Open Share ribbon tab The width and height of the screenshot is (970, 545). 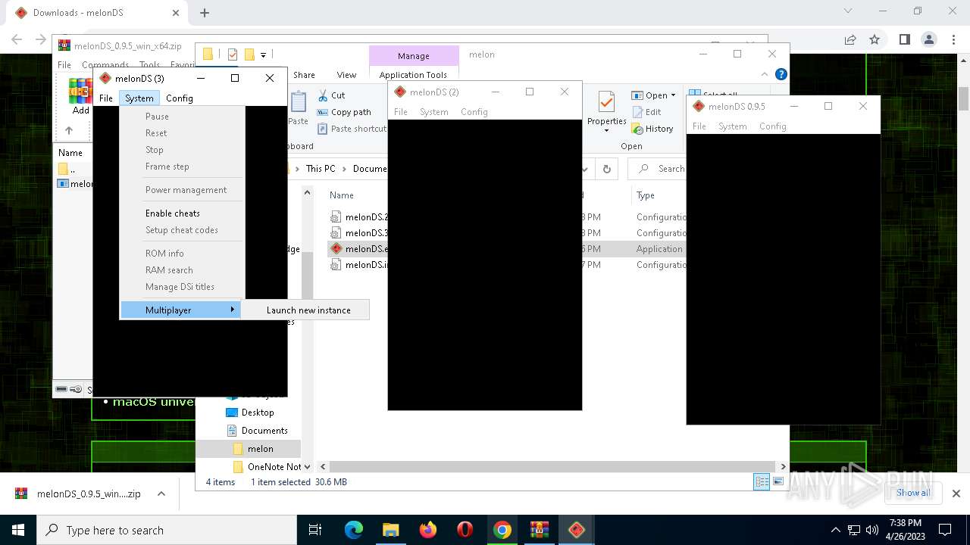tap(304, 75)
